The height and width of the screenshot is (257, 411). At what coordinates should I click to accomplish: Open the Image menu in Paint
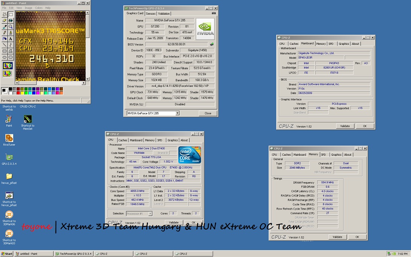(x=28, y=8)
